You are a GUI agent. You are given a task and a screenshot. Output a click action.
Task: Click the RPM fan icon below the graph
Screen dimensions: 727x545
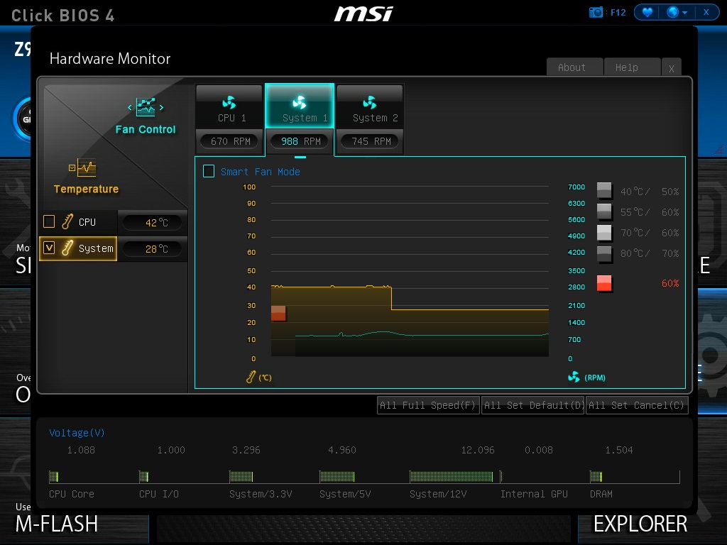[x=574, y=378]
